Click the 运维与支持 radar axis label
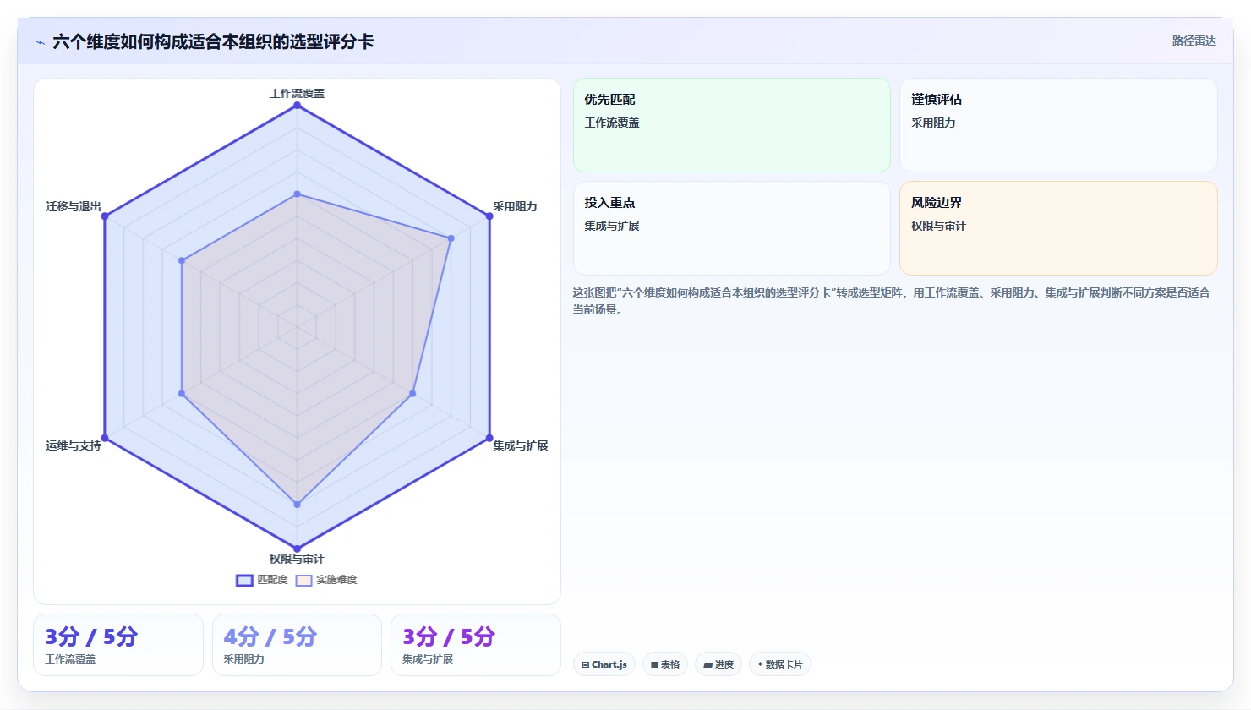 (x=74, y=445)
